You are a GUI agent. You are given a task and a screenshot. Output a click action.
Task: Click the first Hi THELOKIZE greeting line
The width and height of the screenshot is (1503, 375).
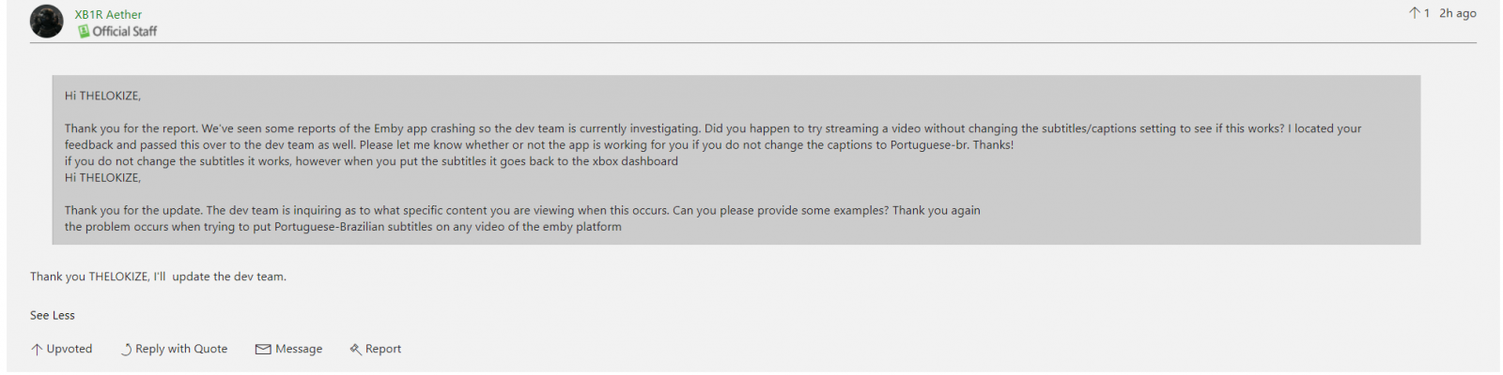coord(102,96)
